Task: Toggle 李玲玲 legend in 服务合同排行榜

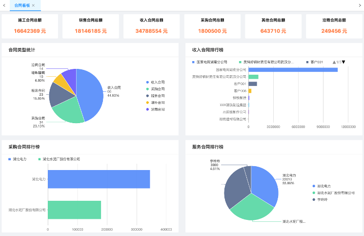Action: pos(322,200)
